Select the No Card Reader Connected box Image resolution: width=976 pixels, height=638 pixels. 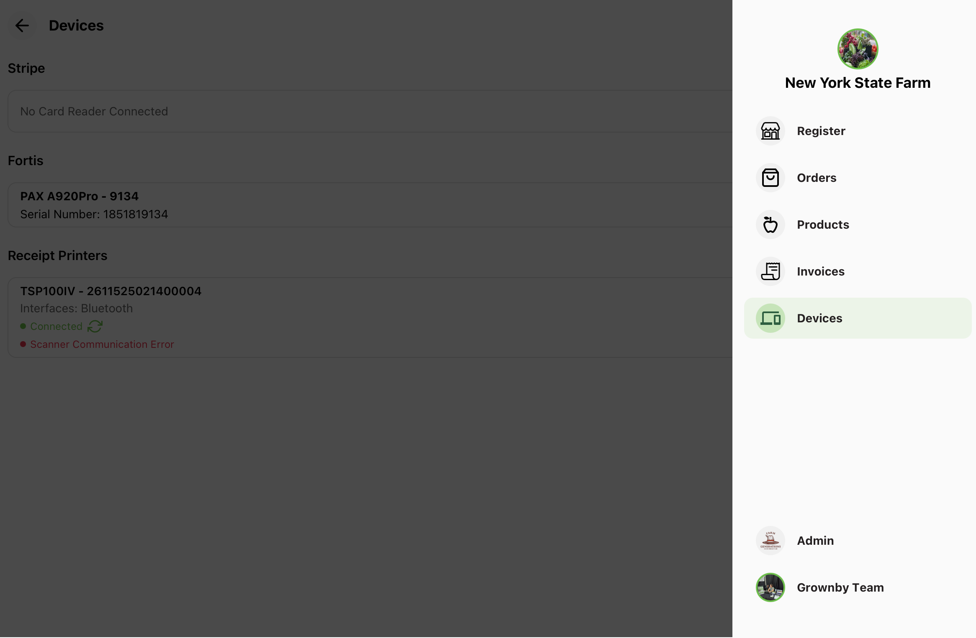tap(370, 112)
